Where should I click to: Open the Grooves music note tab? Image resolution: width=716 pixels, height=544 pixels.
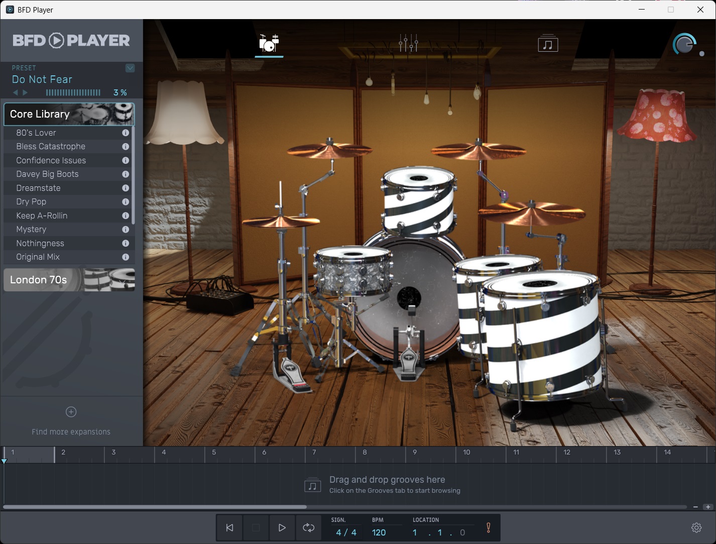coord(548,44)
